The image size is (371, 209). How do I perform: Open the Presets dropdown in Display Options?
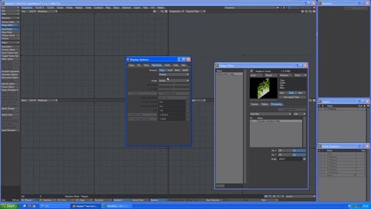tap(174, 74)
